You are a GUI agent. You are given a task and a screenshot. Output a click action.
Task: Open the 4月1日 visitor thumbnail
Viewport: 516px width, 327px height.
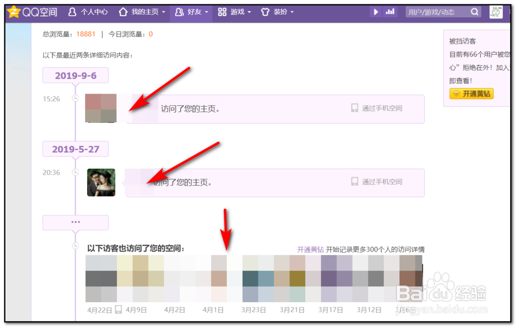217,278
